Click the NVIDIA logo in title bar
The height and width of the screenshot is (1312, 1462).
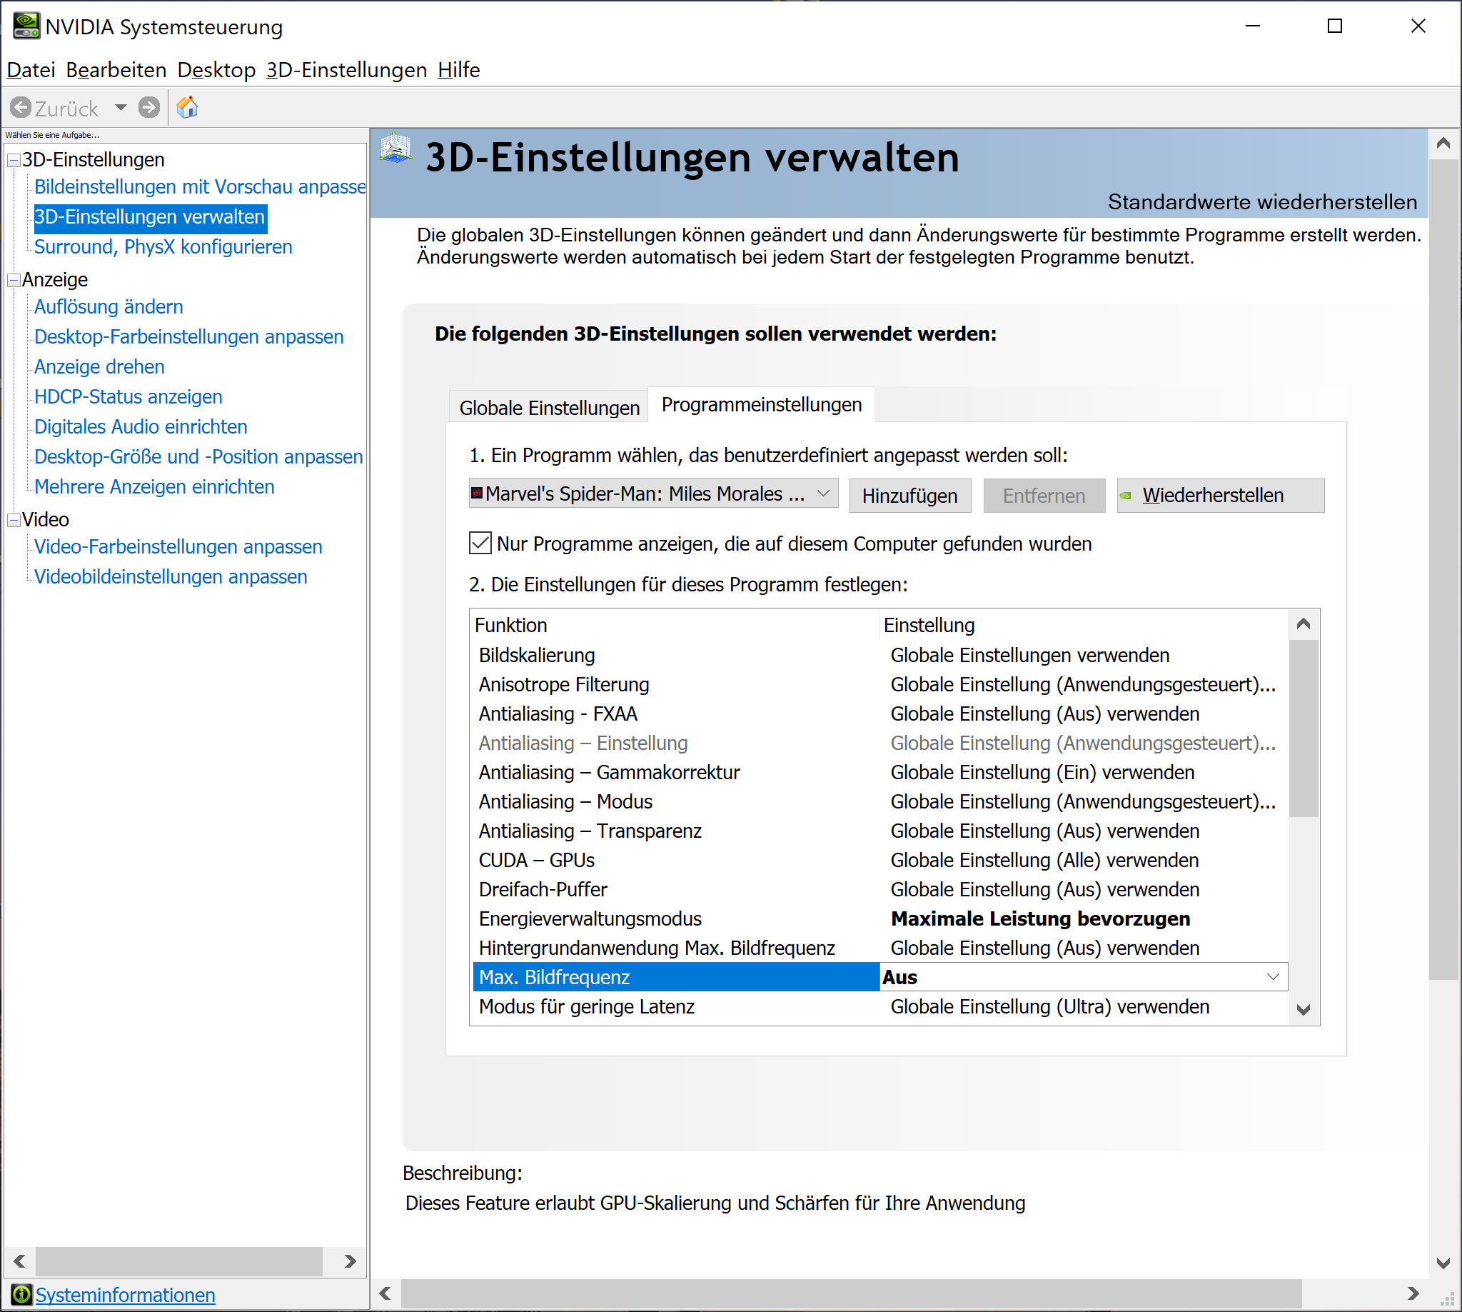click(x=26, y=26)
